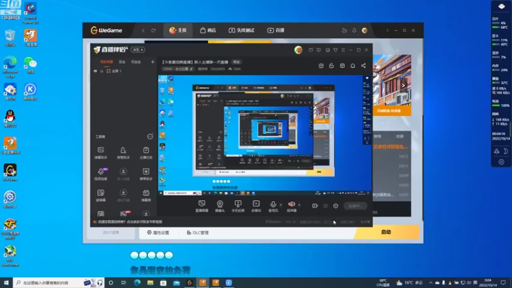512x288 pixels.
Task: Open Microsoft Edge from the taskbar
Action: tap(137, 283)
